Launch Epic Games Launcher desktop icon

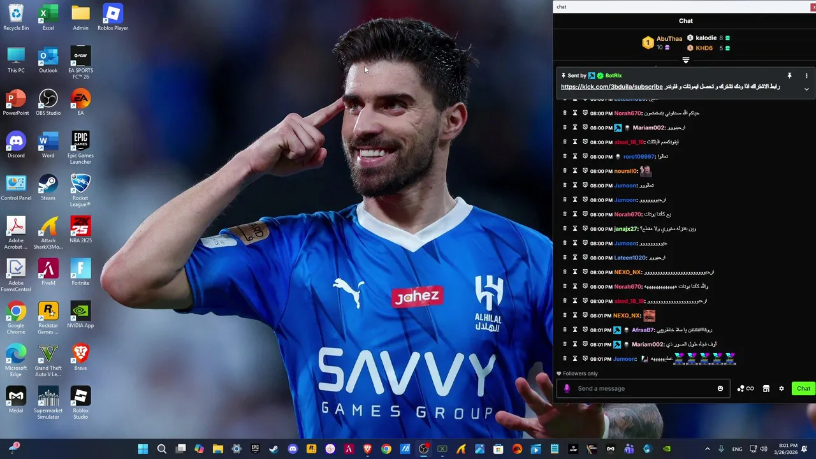click(x=80, y=147)
